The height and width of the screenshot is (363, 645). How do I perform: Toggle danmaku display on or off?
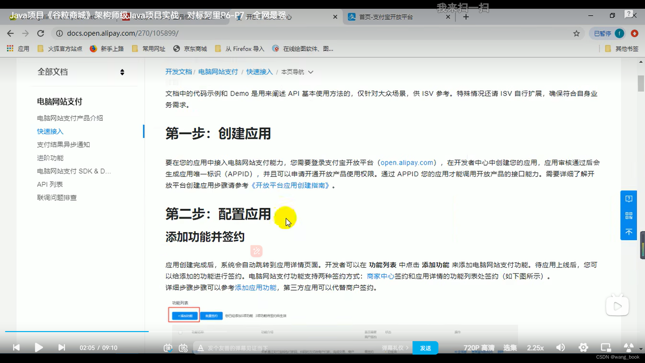point(168,348)
